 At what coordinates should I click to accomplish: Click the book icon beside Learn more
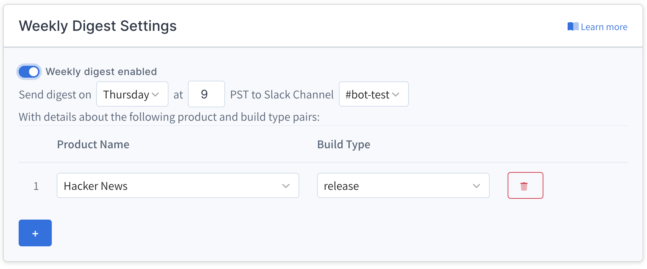[x=573, y=27]
